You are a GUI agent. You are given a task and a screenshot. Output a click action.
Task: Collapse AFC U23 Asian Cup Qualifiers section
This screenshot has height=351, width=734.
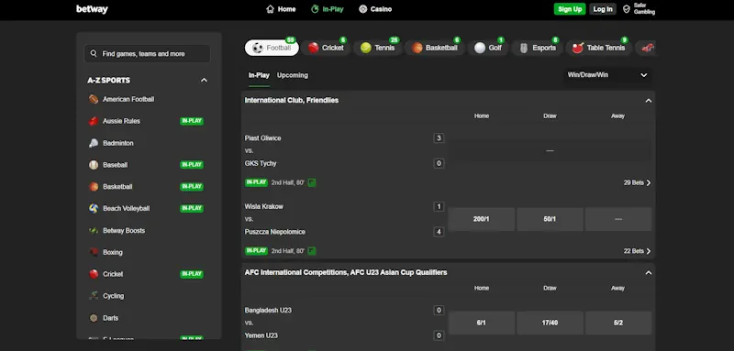[649, 272]
